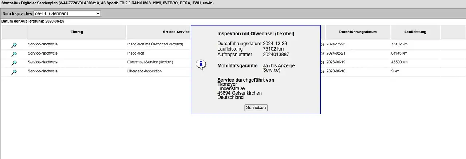Select the Übergabe-Inspektion table cell
The image size is (466, 159).
coord(144,71)
